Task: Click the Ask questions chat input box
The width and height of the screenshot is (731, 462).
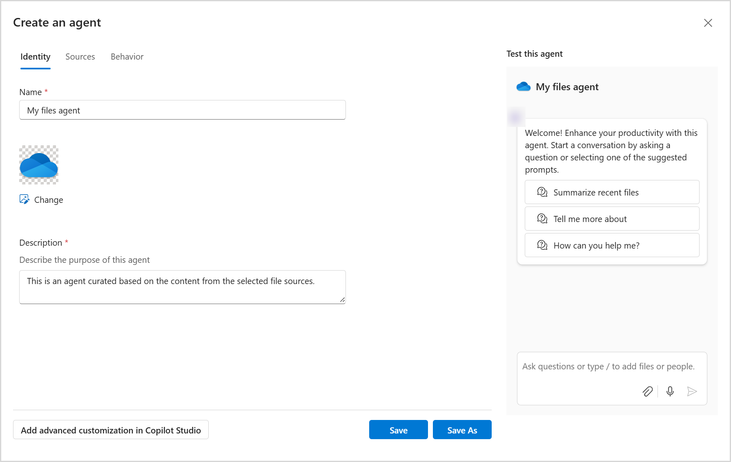Action: point(592,366)
